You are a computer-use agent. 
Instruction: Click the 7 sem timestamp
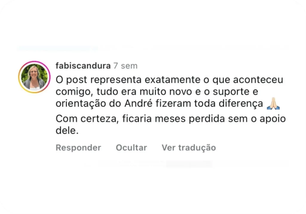point(126,66)
